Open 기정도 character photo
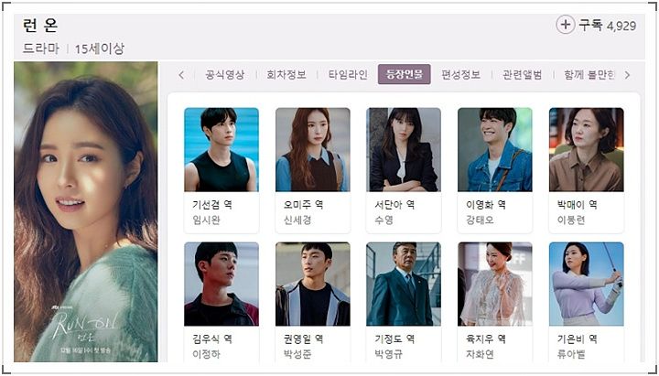The width and height of the screenshot is (659, 376). point(404,284)
